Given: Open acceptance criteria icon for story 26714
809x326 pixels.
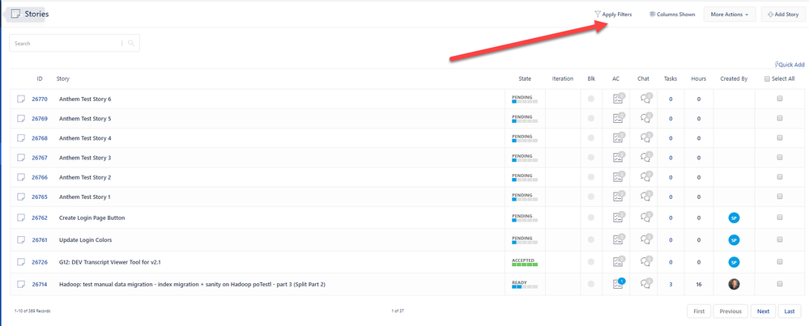Looking at the screenshot, I should [618, 284].
